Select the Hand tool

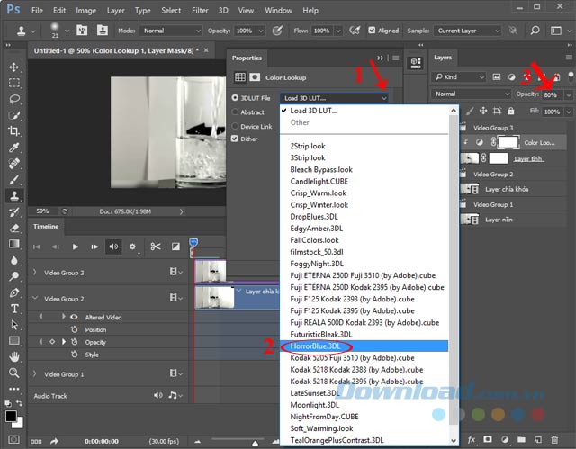pyautogui.click(x=14, y=357)
